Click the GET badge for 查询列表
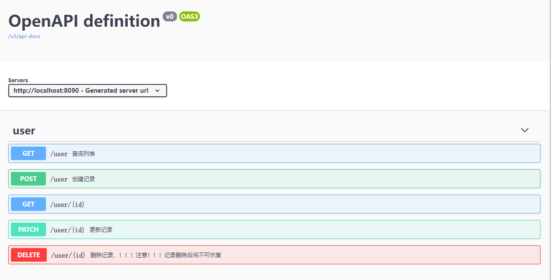Image resolution: width=551 pixels, height=280 pixels. pos(28,154)
